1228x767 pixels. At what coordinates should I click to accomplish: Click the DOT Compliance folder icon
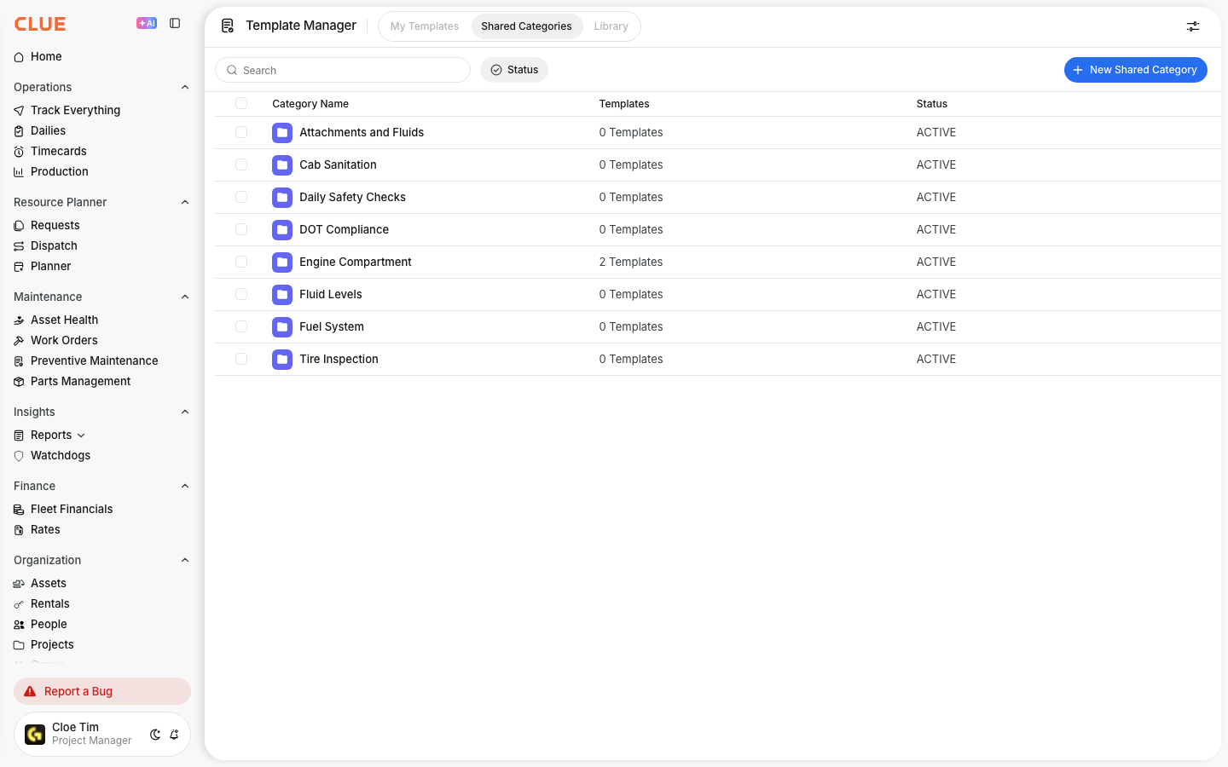click(x=282, y=230)
